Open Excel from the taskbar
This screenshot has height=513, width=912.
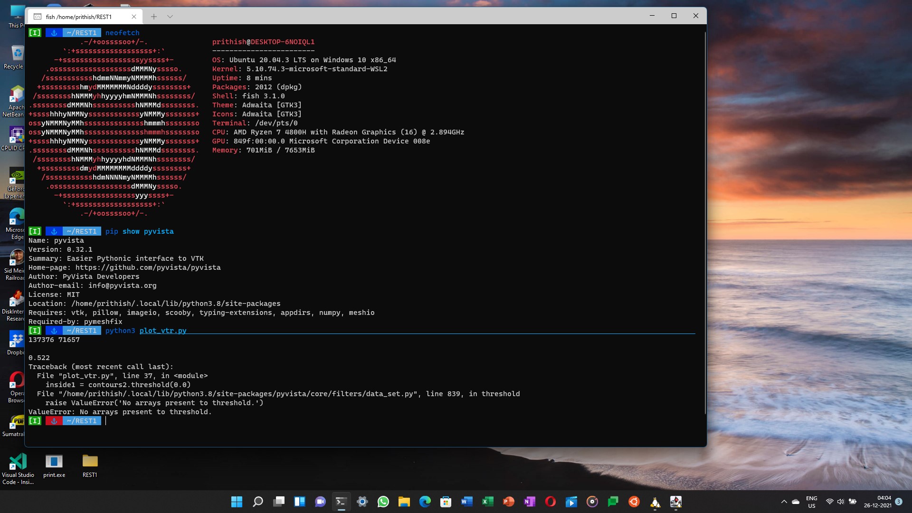tap(488, 502)
